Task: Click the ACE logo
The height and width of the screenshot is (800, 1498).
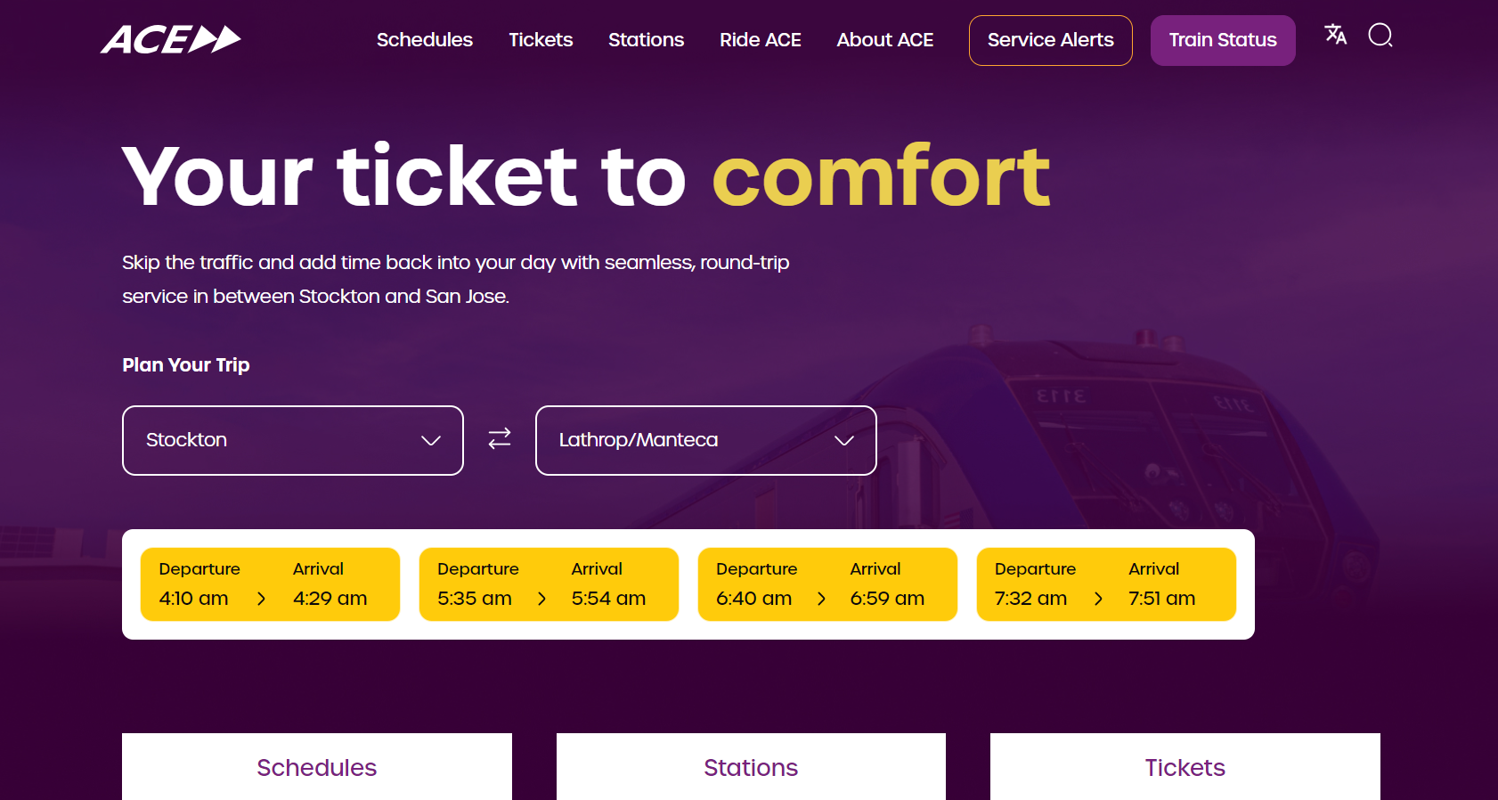Action: click(170, 40)
